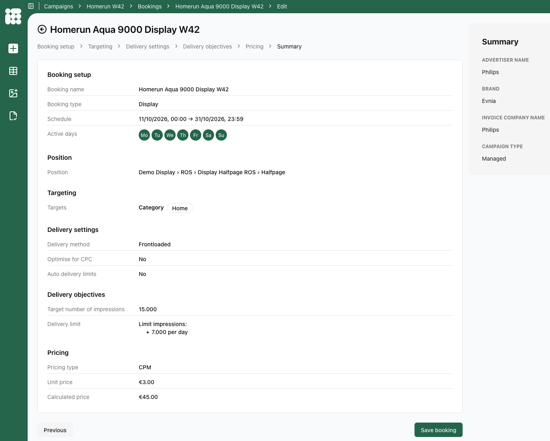This screenshot has width=550, height=441.
Task: Open Bookings breadcrumb link
Action: 150,6
